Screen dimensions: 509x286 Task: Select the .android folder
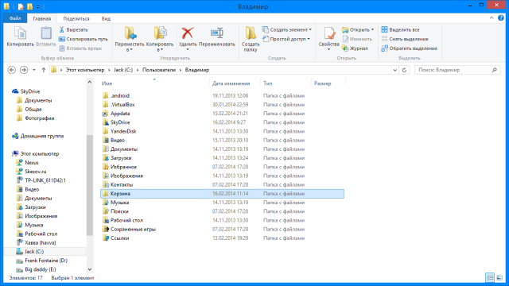pyautogui.click(x=120, y=95)
